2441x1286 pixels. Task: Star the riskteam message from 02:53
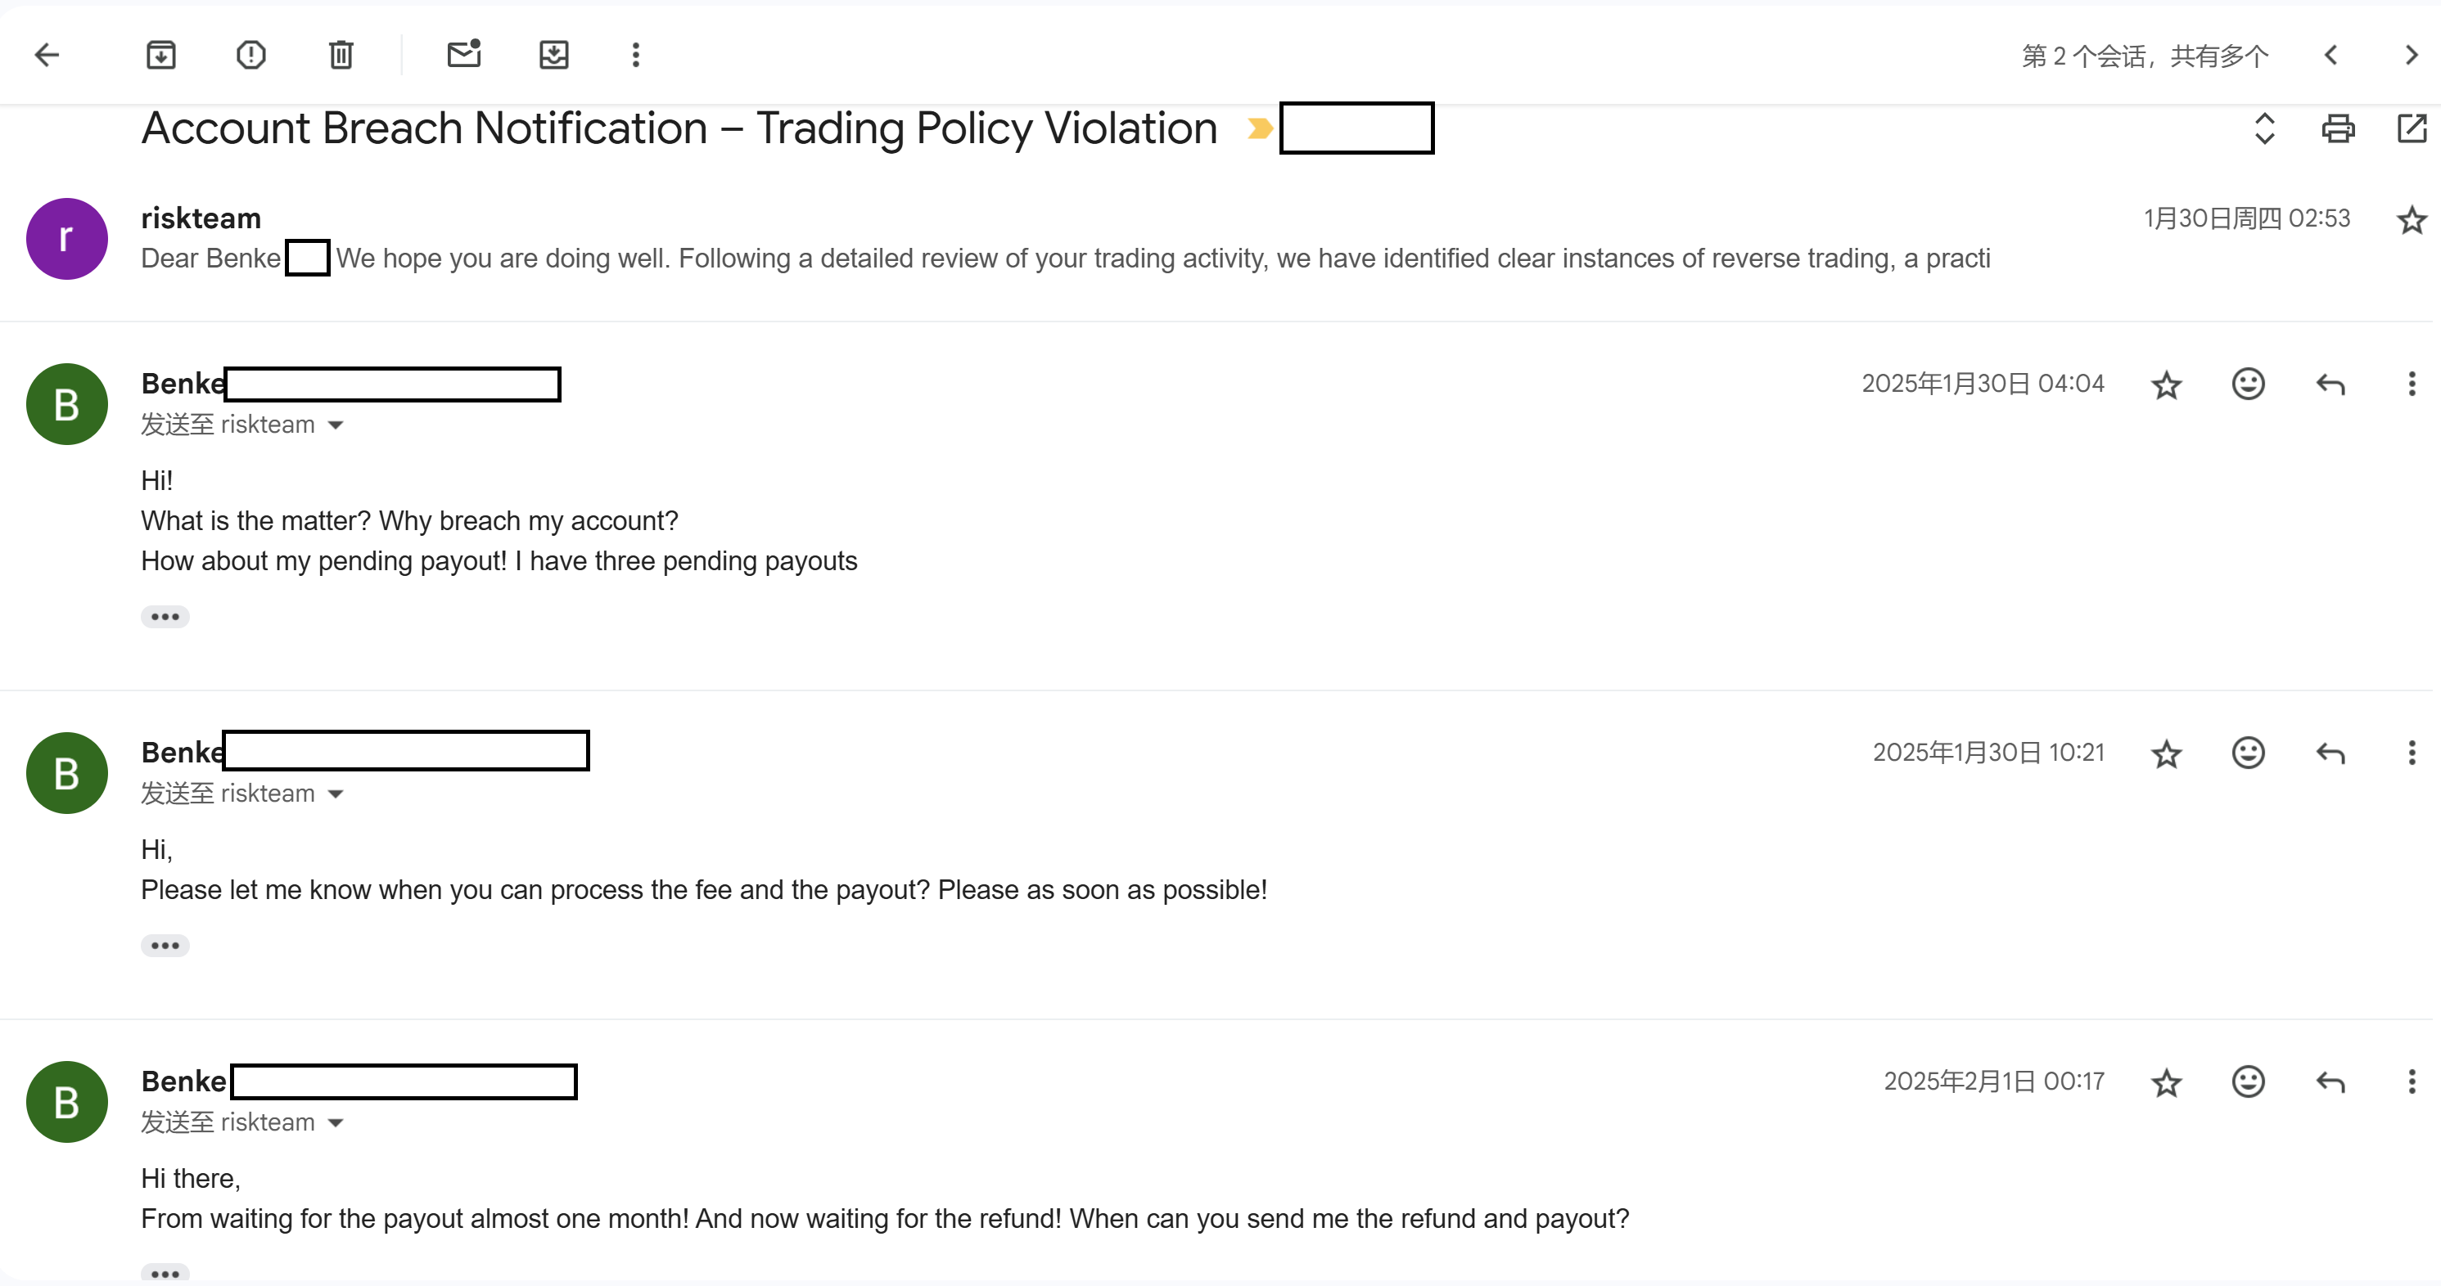(x=2411, y=220)
